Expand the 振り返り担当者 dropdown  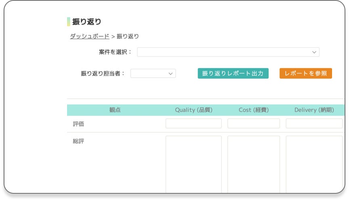click(x=153, y=73)
